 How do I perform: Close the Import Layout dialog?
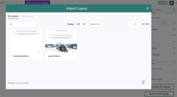tap(147, 8)
